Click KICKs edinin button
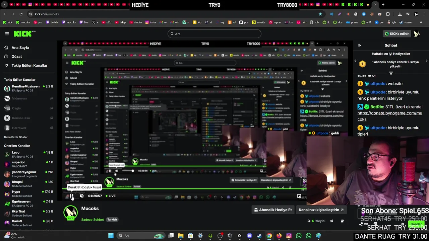The height and width of the screenshot is (241, 429). coord(397,34)
